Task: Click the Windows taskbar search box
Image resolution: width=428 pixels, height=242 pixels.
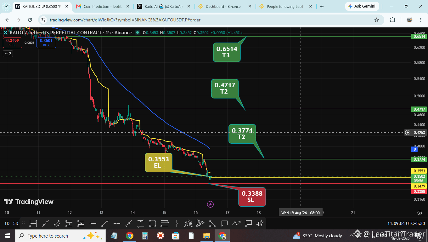Action: 60,236
